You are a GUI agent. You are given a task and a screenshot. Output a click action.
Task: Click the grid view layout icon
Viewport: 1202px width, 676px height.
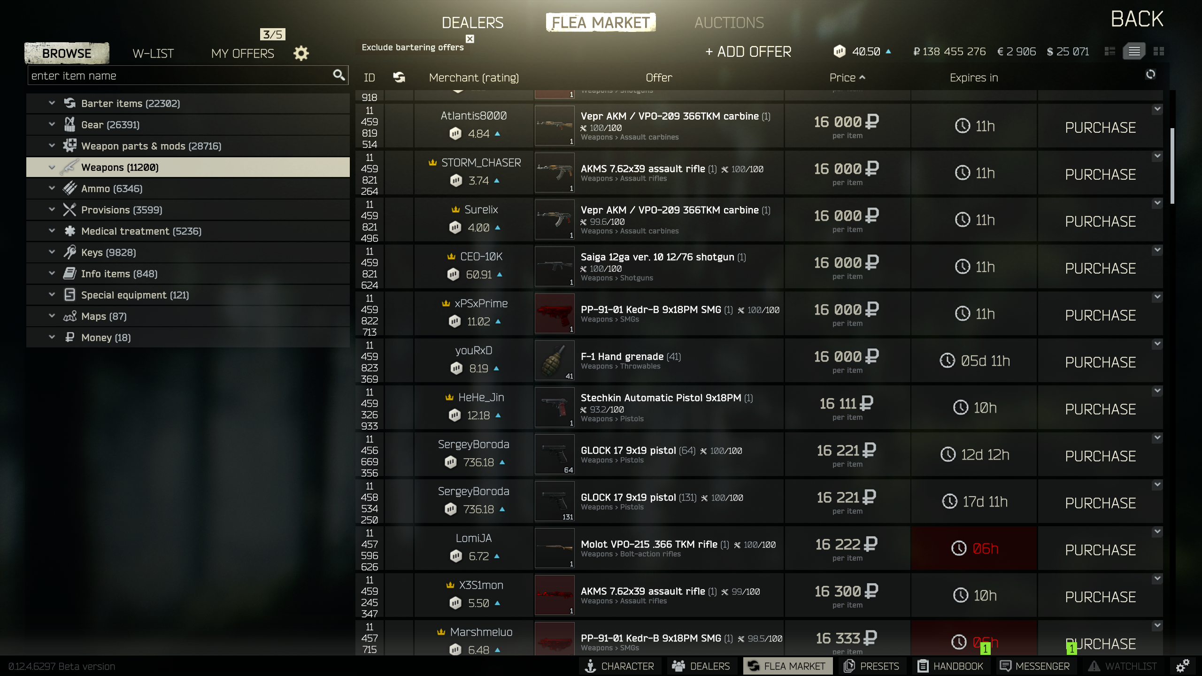[1158, 51]
